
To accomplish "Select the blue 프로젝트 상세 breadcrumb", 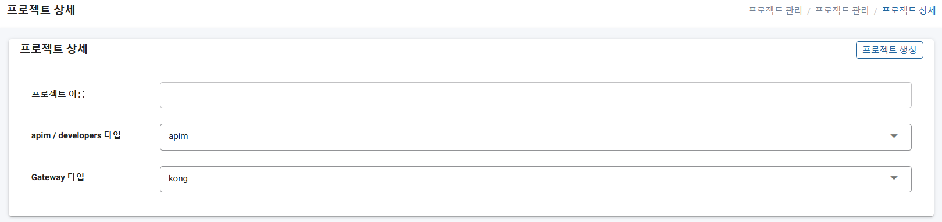I will tap(909, 10).
